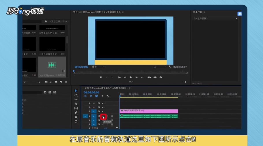Viewport: 263px width, 146px height.
Task: Click program monitor Add Marker button
Action: (101, 77)
